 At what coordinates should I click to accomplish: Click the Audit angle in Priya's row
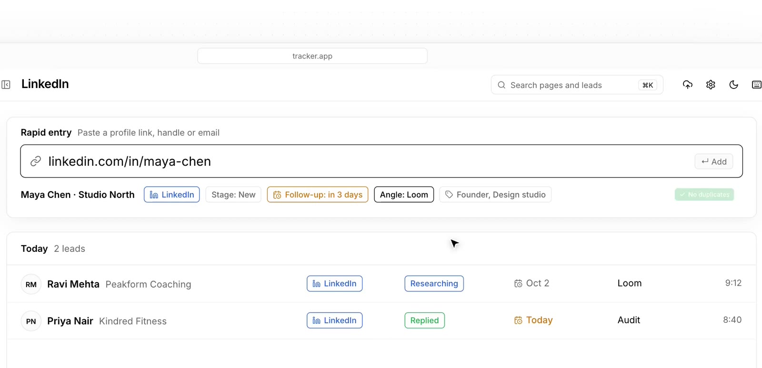click(x=629, y=320)
